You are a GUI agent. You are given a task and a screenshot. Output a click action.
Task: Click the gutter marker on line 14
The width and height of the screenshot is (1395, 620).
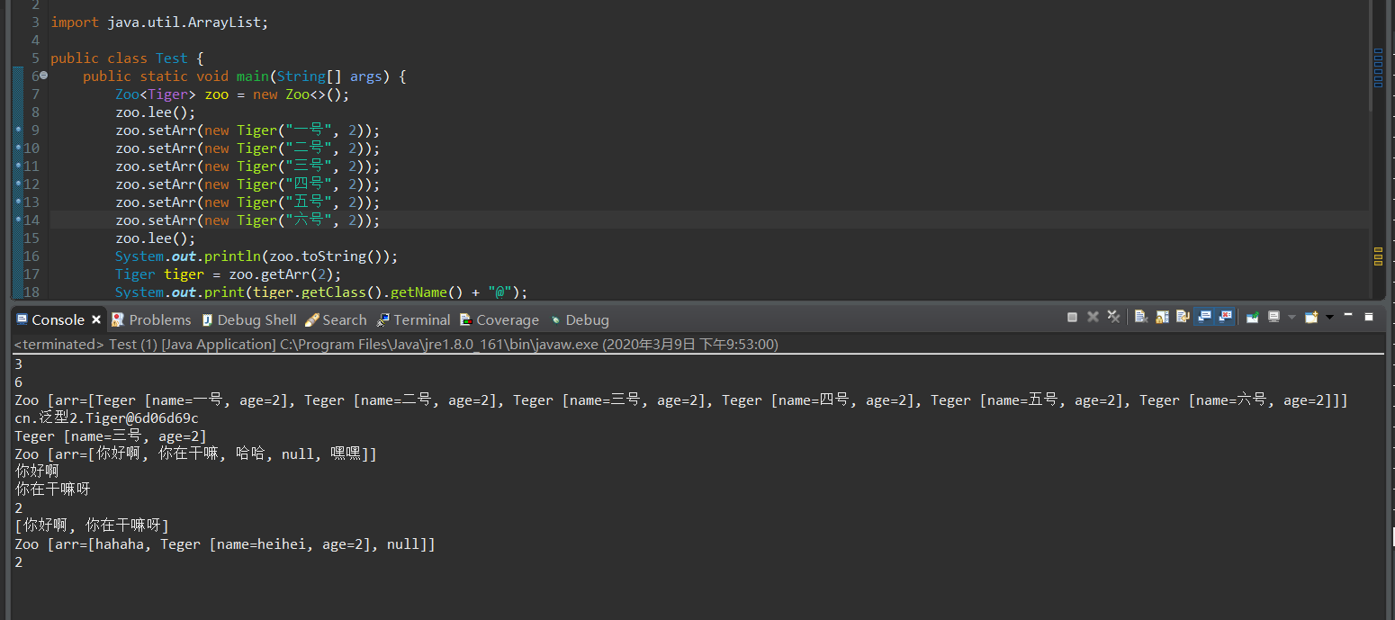pyautogui.click(x=18, y=220)
